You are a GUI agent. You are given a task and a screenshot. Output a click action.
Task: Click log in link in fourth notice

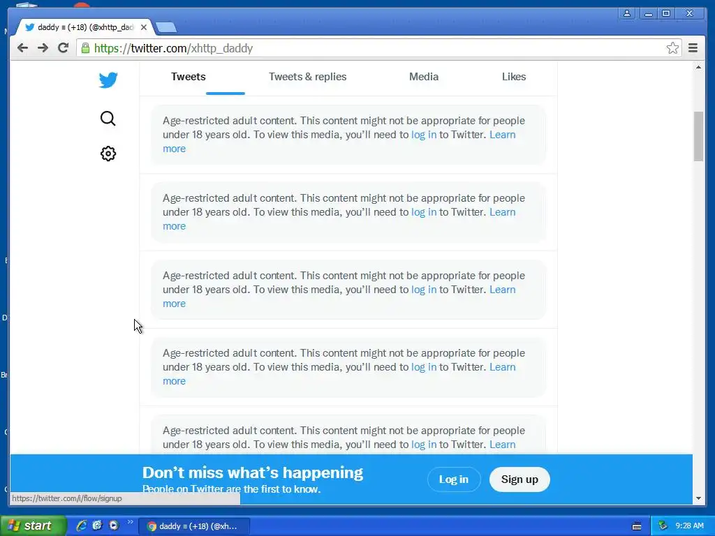424,367
